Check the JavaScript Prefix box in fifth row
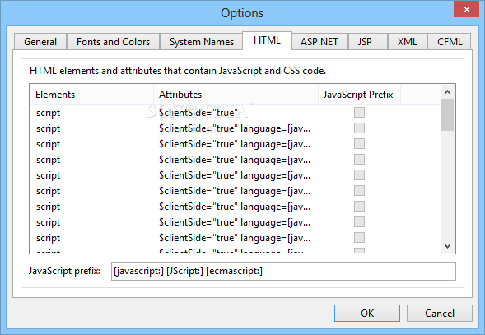This screenshot has width=485, height=335. point(359,174)
